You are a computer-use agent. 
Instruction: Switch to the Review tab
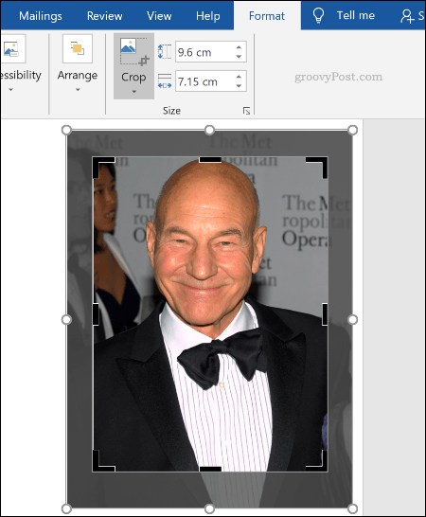(x=104, y=15)
